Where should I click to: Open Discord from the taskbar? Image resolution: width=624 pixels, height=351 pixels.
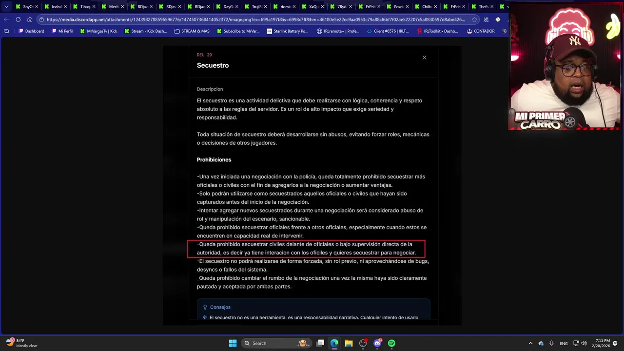(x=377, y=343)
